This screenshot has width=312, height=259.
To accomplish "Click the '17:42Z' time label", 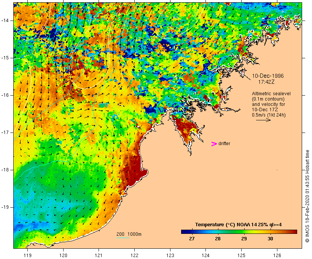I will [266, 82].
